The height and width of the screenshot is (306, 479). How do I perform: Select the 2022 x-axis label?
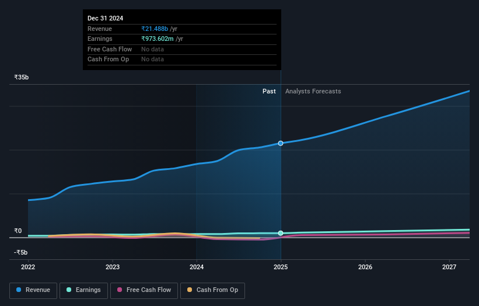click(28, 267)
